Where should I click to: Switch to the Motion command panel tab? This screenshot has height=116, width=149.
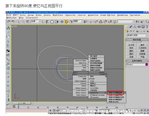(x=139, y=27)
